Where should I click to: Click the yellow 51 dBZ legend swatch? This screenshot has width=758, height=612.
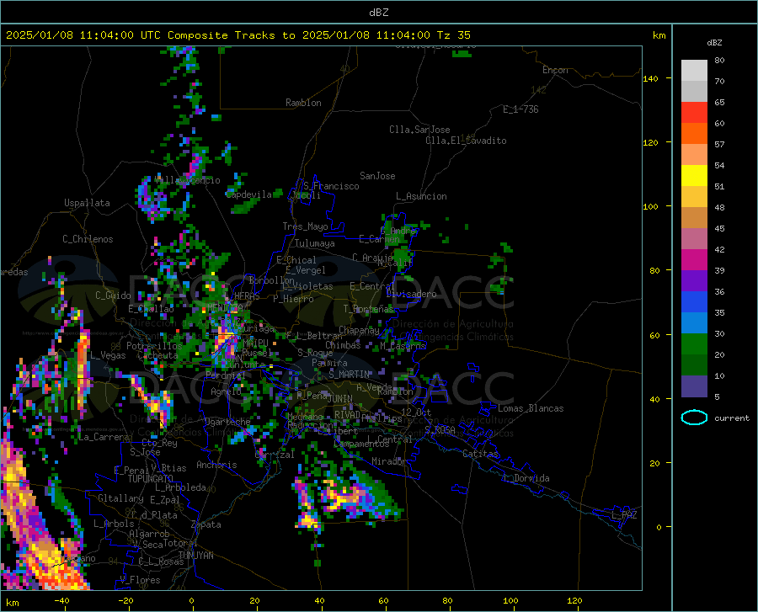pos(694,176)
